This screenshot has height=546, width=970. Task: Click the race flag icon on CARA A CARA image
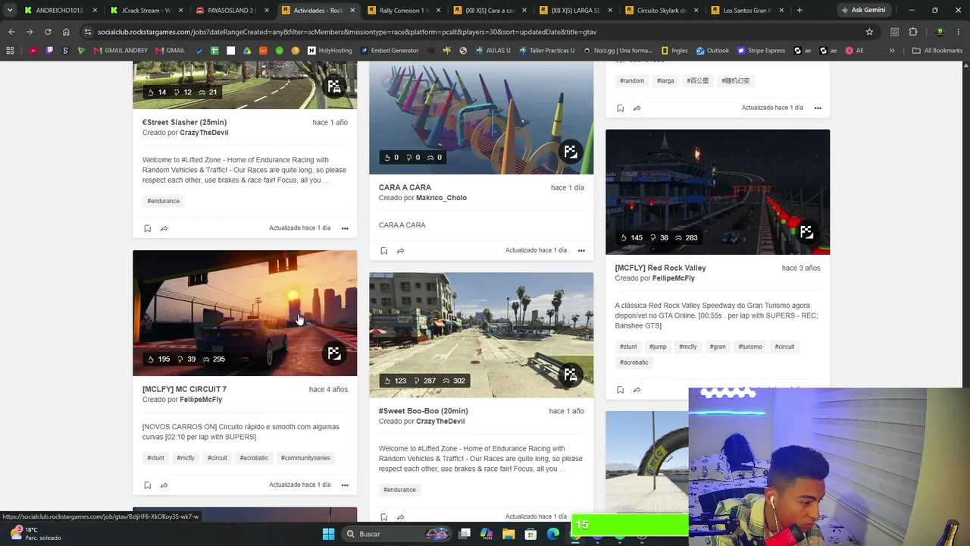click(x=570, y=152)
